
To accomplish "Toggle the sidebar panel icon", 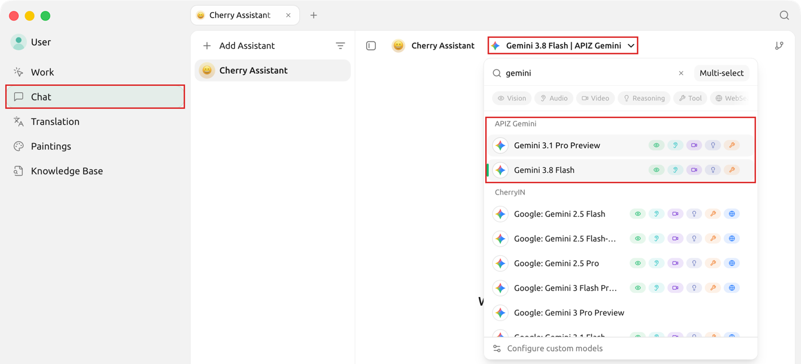I will click(x=371, y=46).
